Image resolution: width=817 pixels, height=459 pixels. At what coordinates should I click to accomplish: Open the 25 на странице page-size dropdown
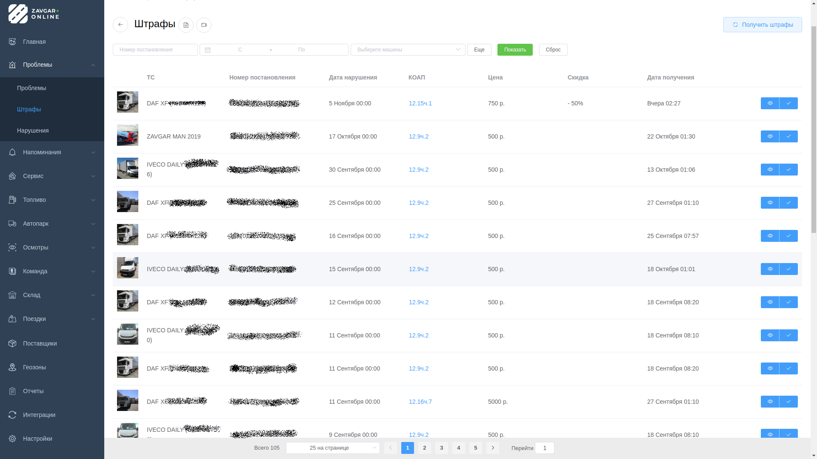[x=333, y=448]
